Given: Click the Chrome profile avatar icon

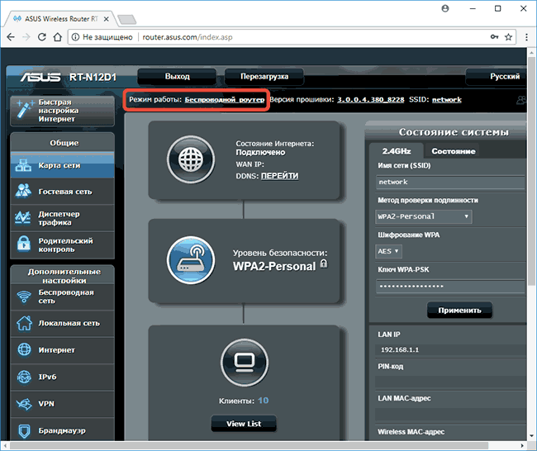Looking at the screenshot, I should [x=445, y=8].
